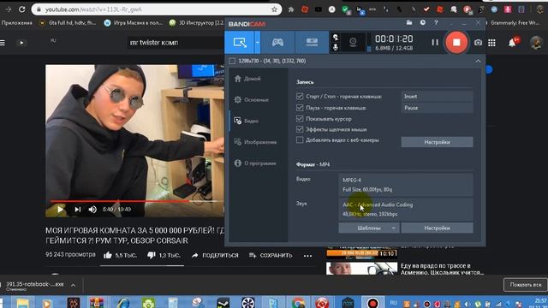Open File Explorer folder in taskbar
The height and width of the screenshot is (308, 548).
click(x=22, y=302)
